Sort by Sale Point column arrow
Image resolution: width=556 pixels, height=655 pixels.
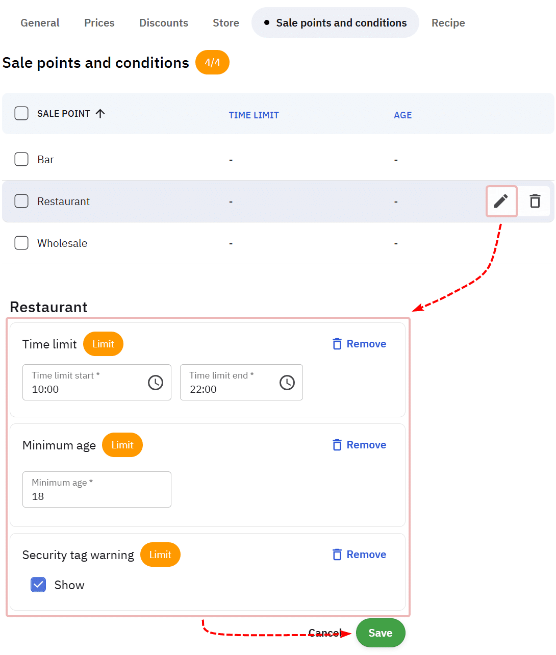100,113
